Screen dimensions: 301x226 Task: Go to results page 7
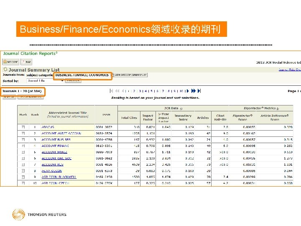pos(163,91)
